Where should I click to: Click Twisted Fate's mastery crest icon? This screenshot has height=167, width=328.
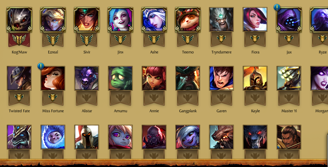[19, 97]
